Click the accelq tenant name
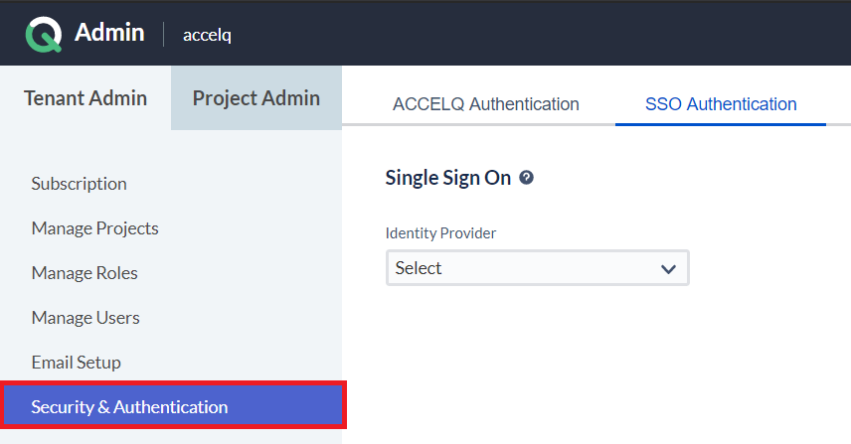Image resolution: width=851 pixels, height=444 pixels. (x=207, y=35)
